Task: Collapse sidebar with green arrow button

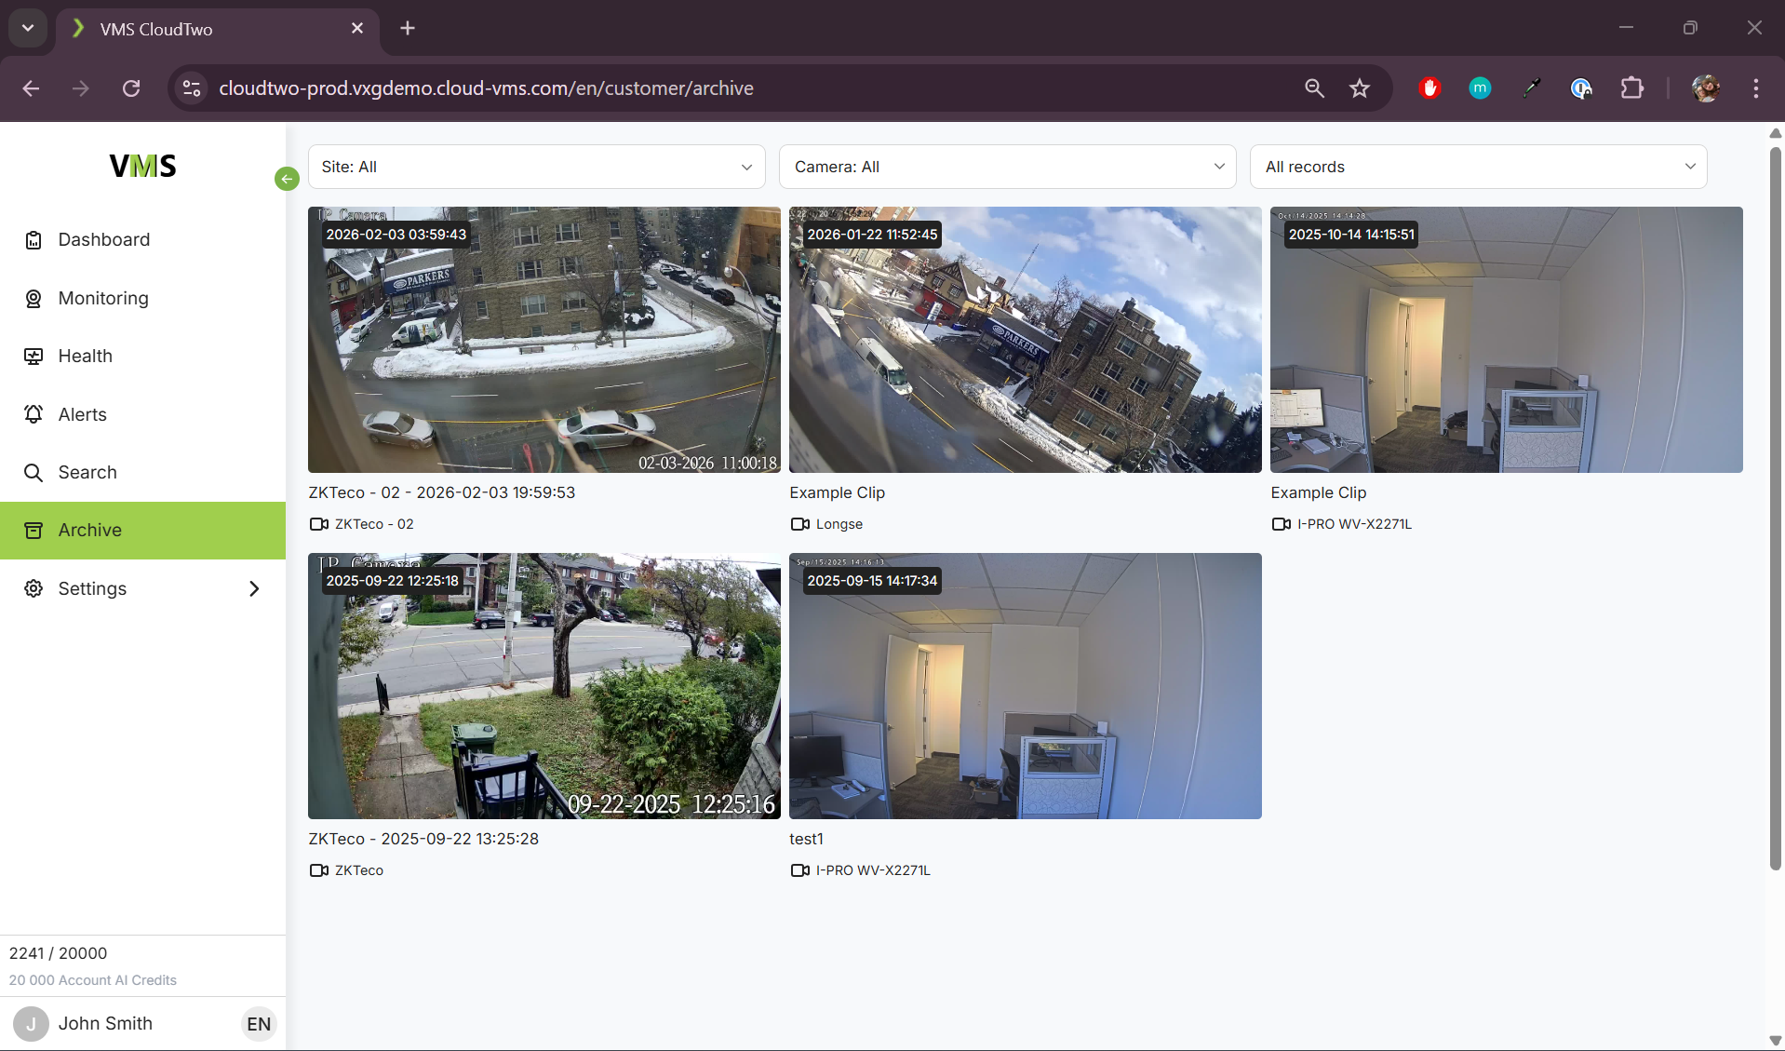Action: click(x=287, y=179)
